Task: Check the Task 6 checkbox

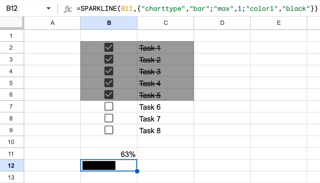Action: click(109, 107)
